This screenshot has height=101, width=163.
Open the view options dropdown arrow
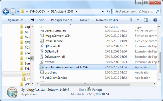pyautogui.click(x=138, y=20)
